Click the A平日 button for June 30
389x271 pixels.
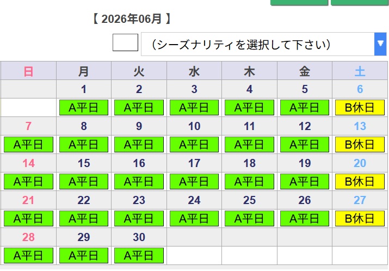[x=139, y=255]
